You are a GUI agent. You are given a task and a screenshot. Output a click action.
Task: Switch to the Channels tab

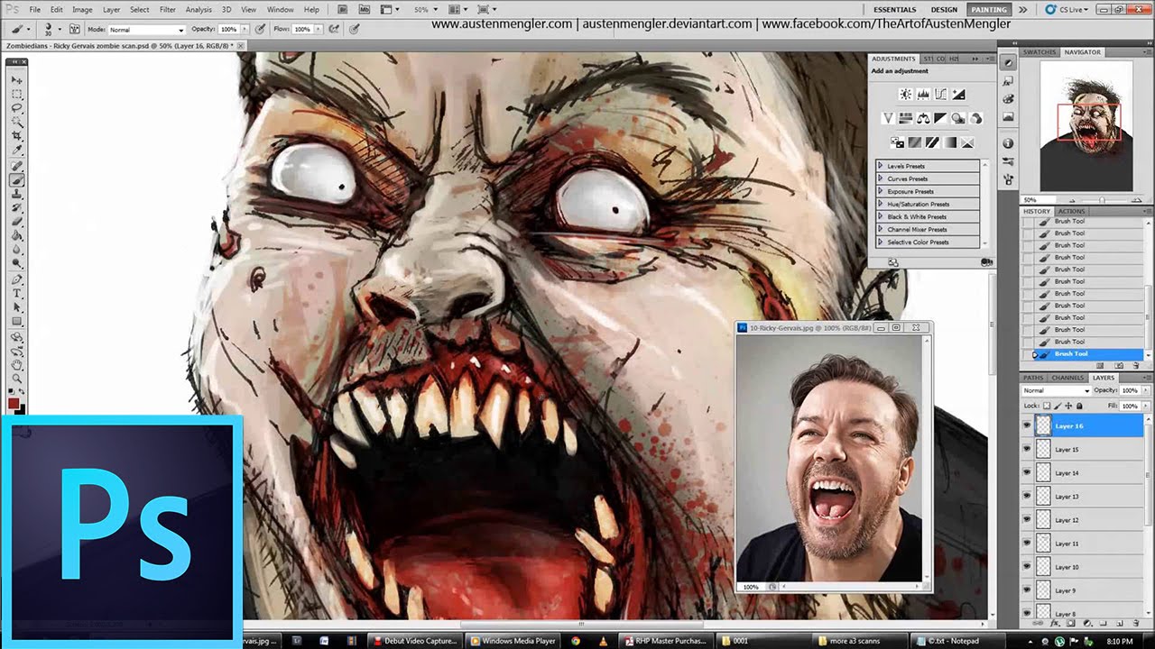tap(1067, 378)
